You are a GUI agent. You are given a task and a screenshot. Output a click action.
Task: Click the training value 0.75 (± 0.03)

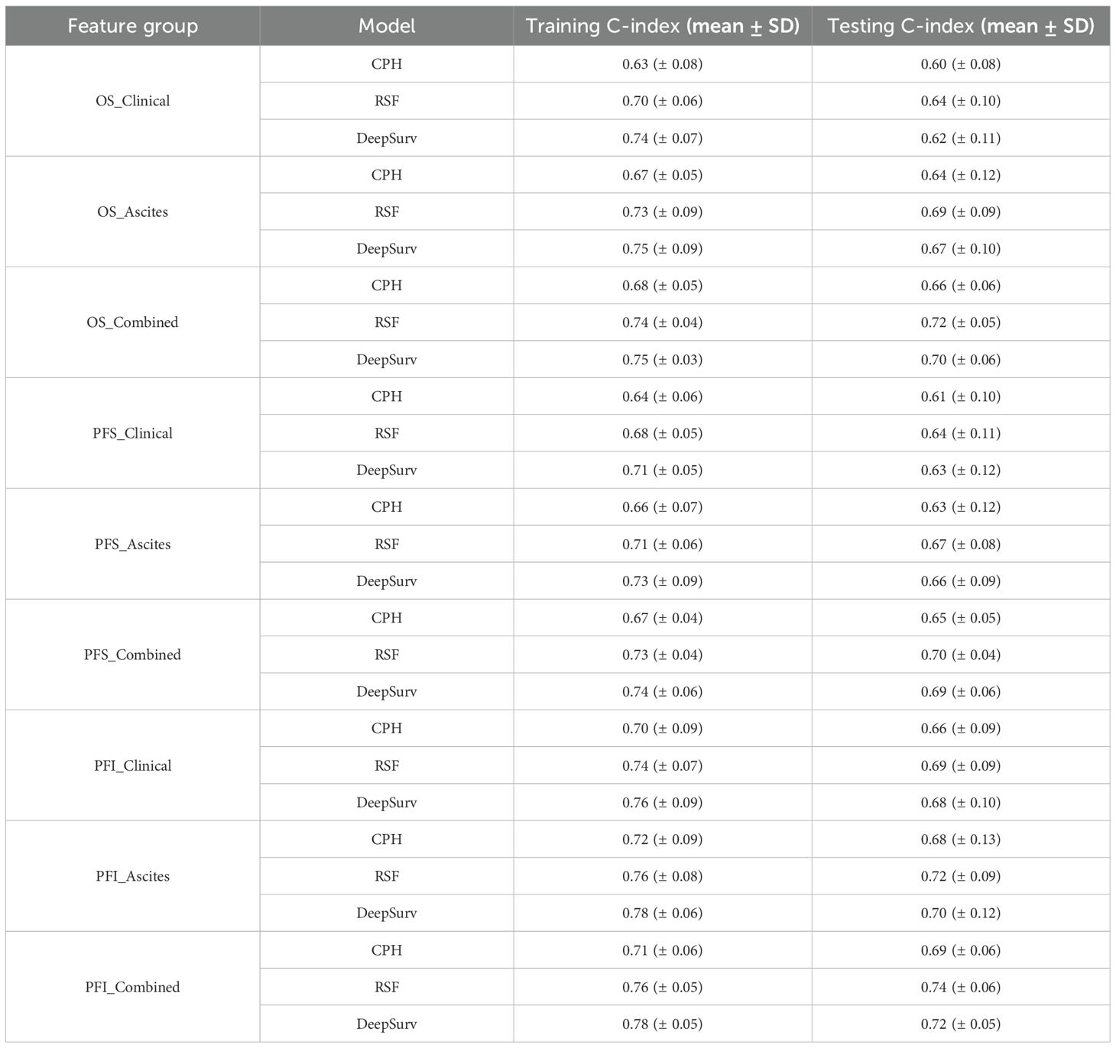click(x=662, y=360)
